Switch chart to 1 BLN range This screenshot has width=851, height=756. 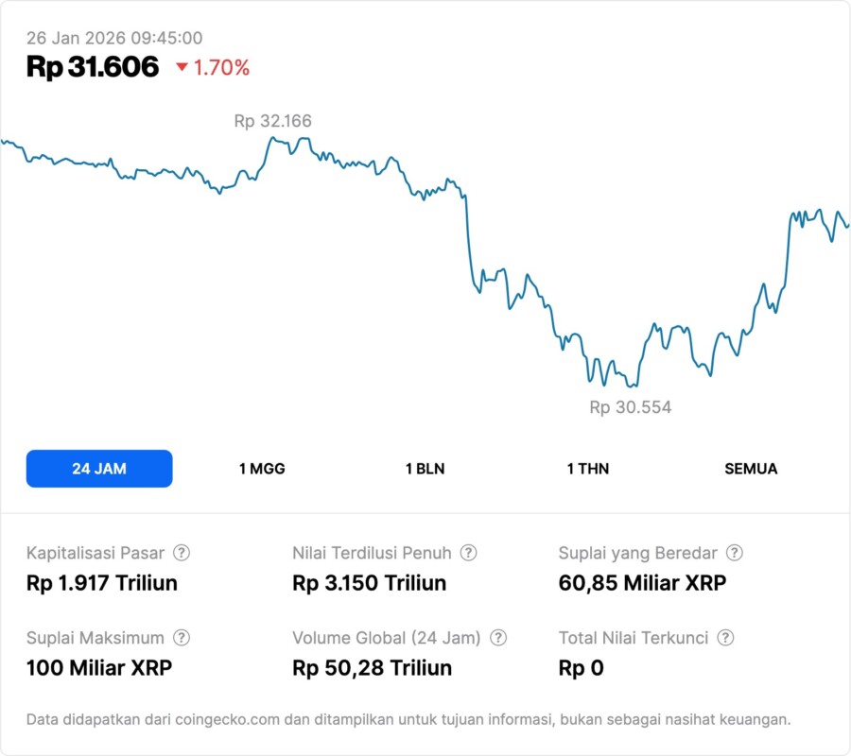tap(425, 469)
